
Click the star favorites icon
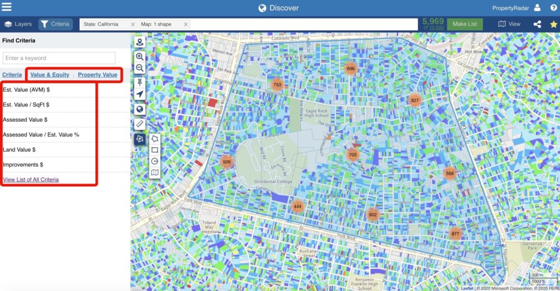(x=553, y=24)
